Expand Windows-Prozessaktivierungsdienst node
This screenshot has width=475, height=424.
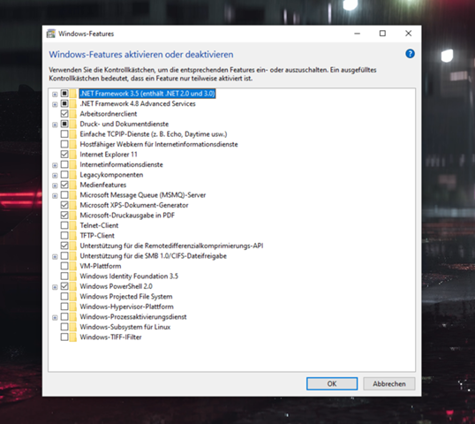coord(55,318)
